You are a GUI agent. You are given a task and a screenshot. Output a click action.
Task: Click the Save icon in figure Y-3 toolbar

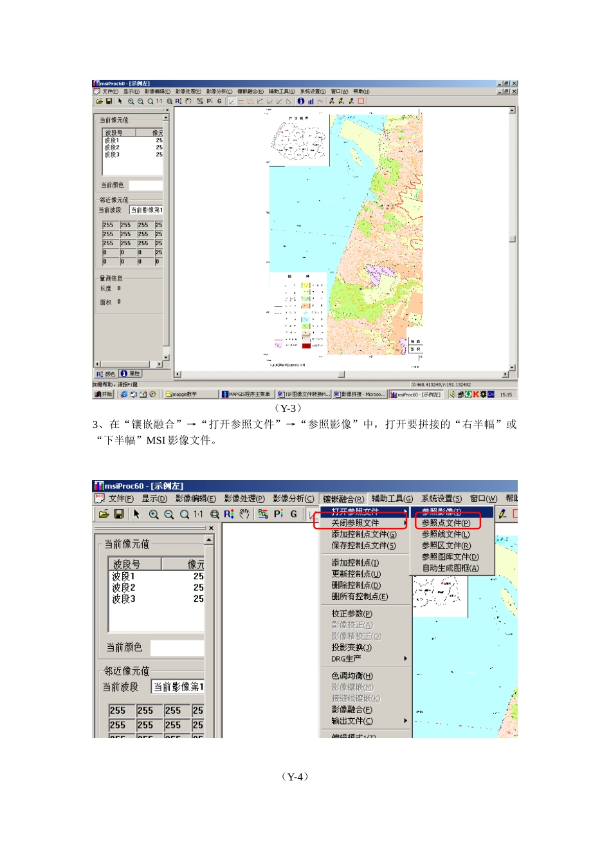pos(109,101)
